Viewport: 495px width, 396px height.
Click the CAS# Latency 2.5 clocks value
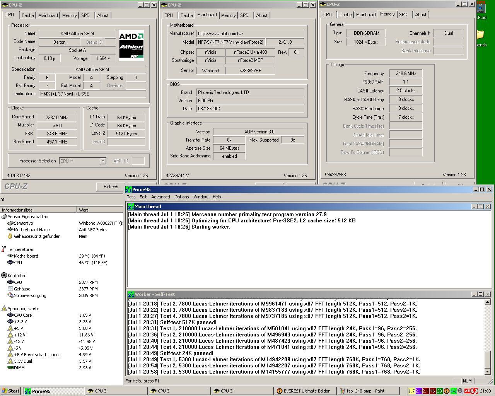pyautogui.click(x=406, y=90)
